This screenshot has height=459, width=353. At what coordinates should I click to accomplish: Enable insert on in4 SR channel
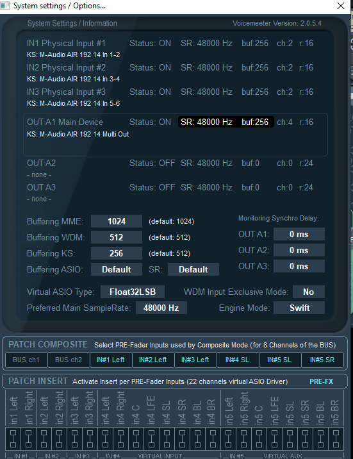point(182,438)
